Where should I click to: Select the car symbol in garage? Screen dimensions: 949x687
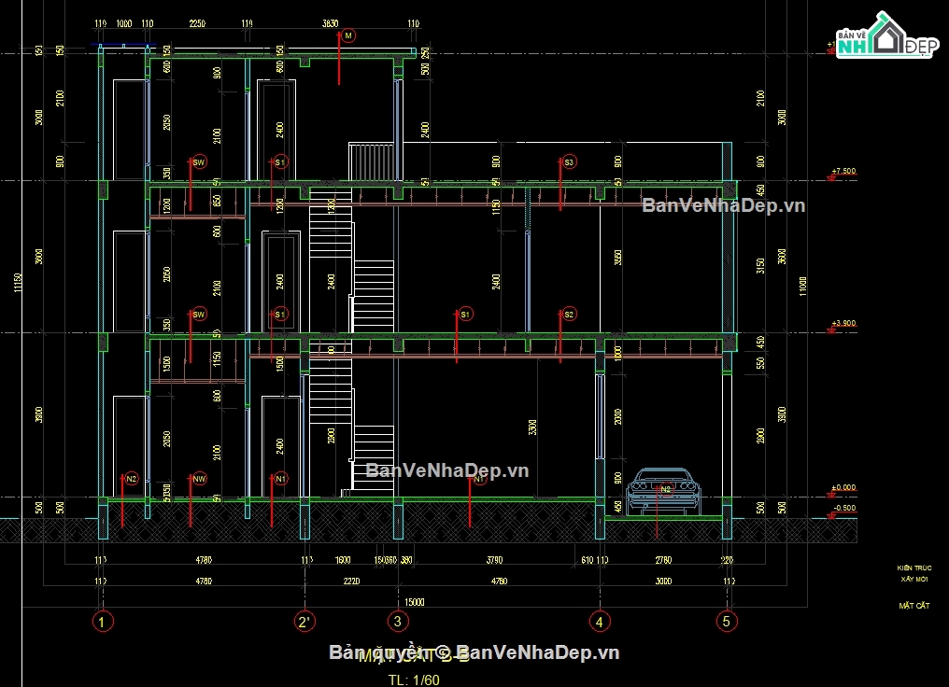click(664, 492)
